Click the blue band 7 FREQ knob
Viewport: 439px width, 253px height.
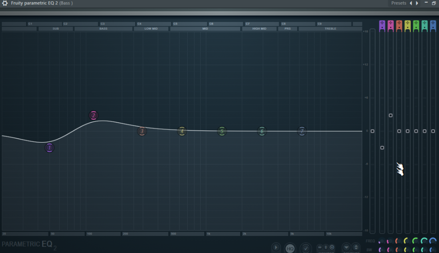point(433,241)
